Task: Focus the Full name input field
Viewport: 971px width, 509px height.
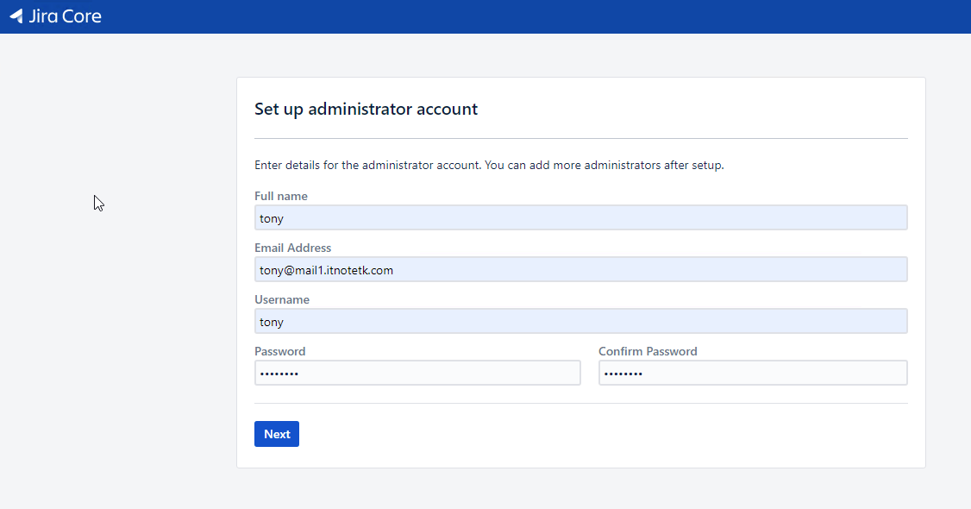Action: point(580,218)
